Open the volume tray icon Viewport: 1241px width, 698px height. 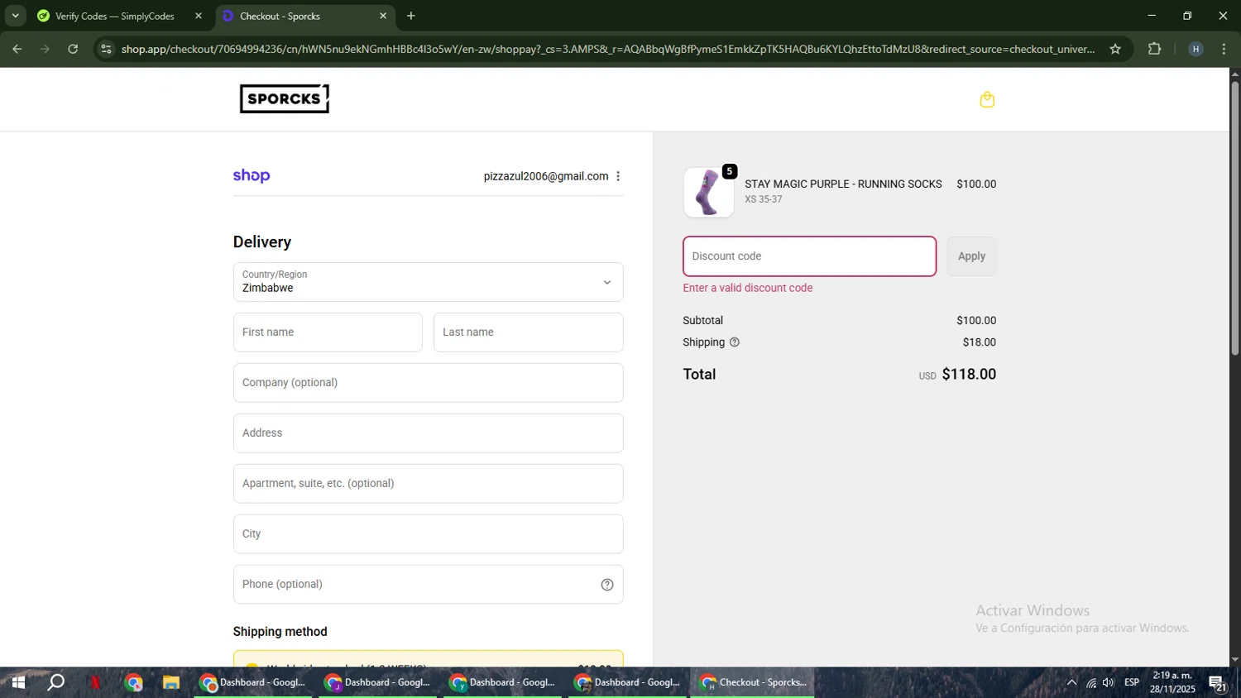1109,682
